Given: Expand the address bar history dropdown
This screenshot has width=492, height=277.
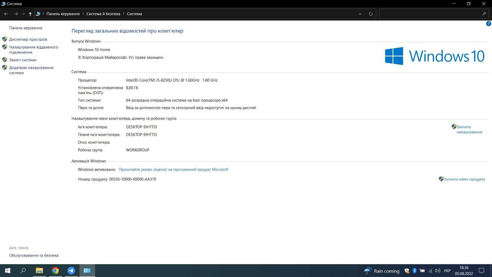Looking at the screenshot, I should pyautogui.click(x=360, y=14).
